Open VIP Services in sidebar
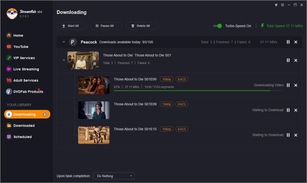 click(x=21, y=58)
